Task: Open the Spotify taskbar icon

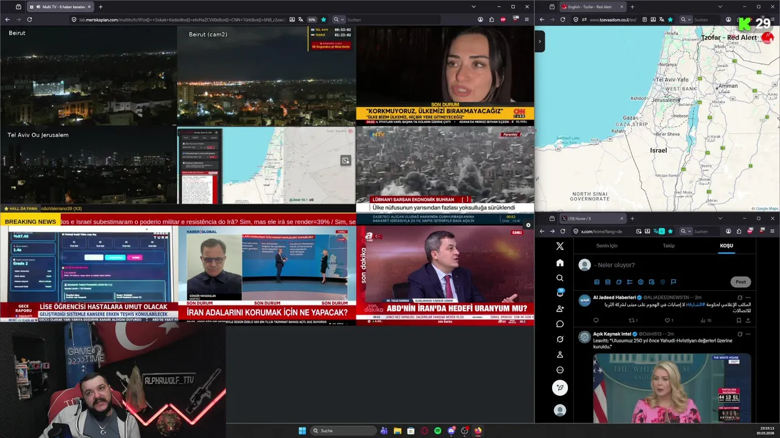Action: click(438, 431)
